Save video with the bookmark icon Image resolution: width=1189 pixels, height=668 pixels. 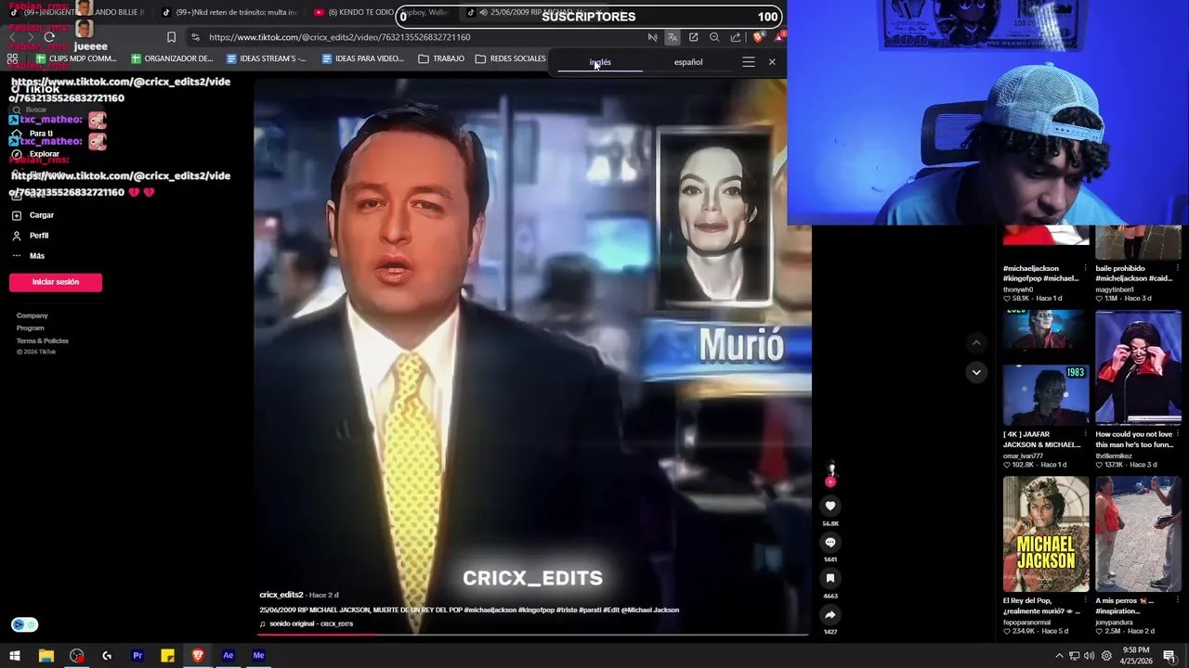click(830, 578)
